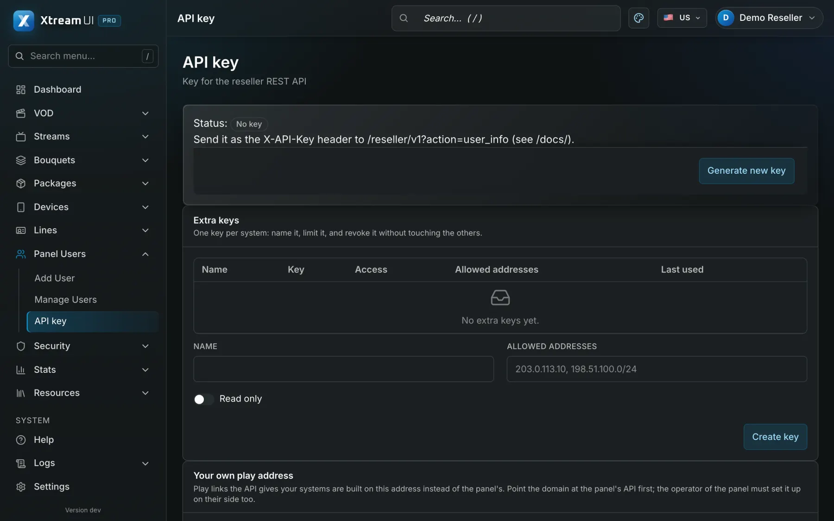Expand the Streams menu chevron
Image resolution: width=834 pixels, height=521 pixels.
coord(145,137)
